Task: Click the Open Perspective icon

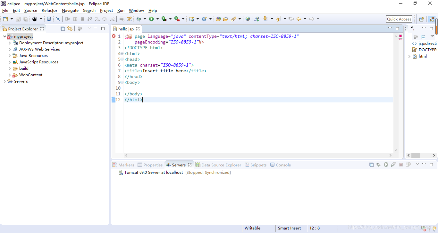Action: coord(421,19)
